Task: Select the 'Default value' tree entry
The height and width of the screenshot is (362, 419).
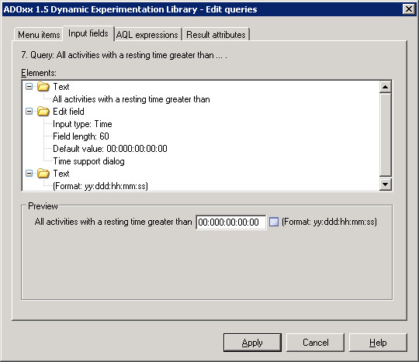Action: [x=110, y=149]
